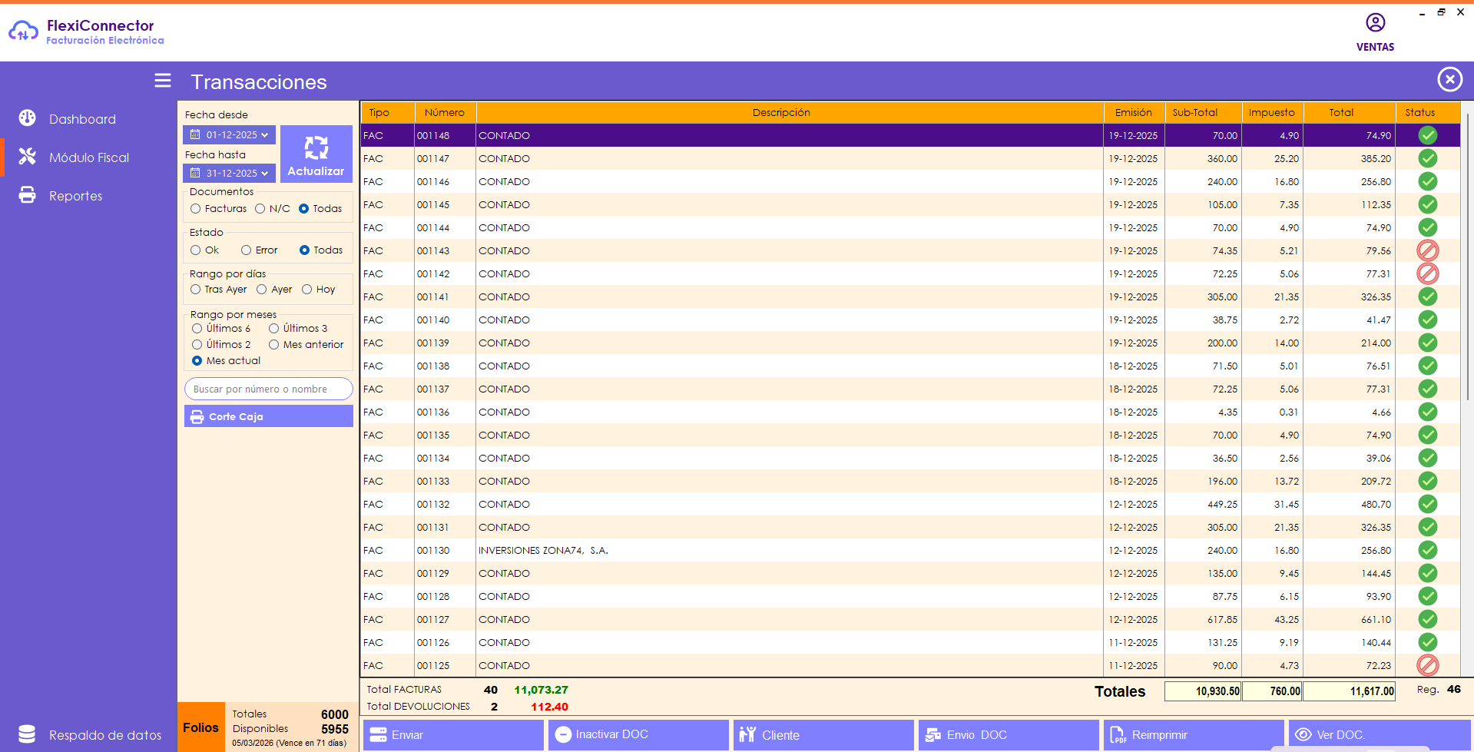Open Respaldo de datos database icon
The height and width of the screenshot is (752, 1474).
coord(27,734)
